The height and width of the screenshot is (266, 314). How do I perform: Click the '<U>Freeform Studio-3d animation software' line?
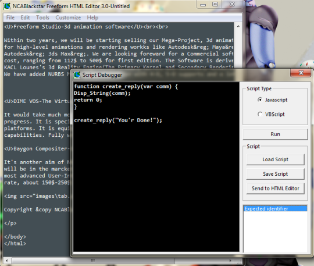click(x=86, y=27)
